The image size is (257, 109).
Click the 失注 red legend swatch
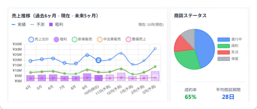click(223, 52)
